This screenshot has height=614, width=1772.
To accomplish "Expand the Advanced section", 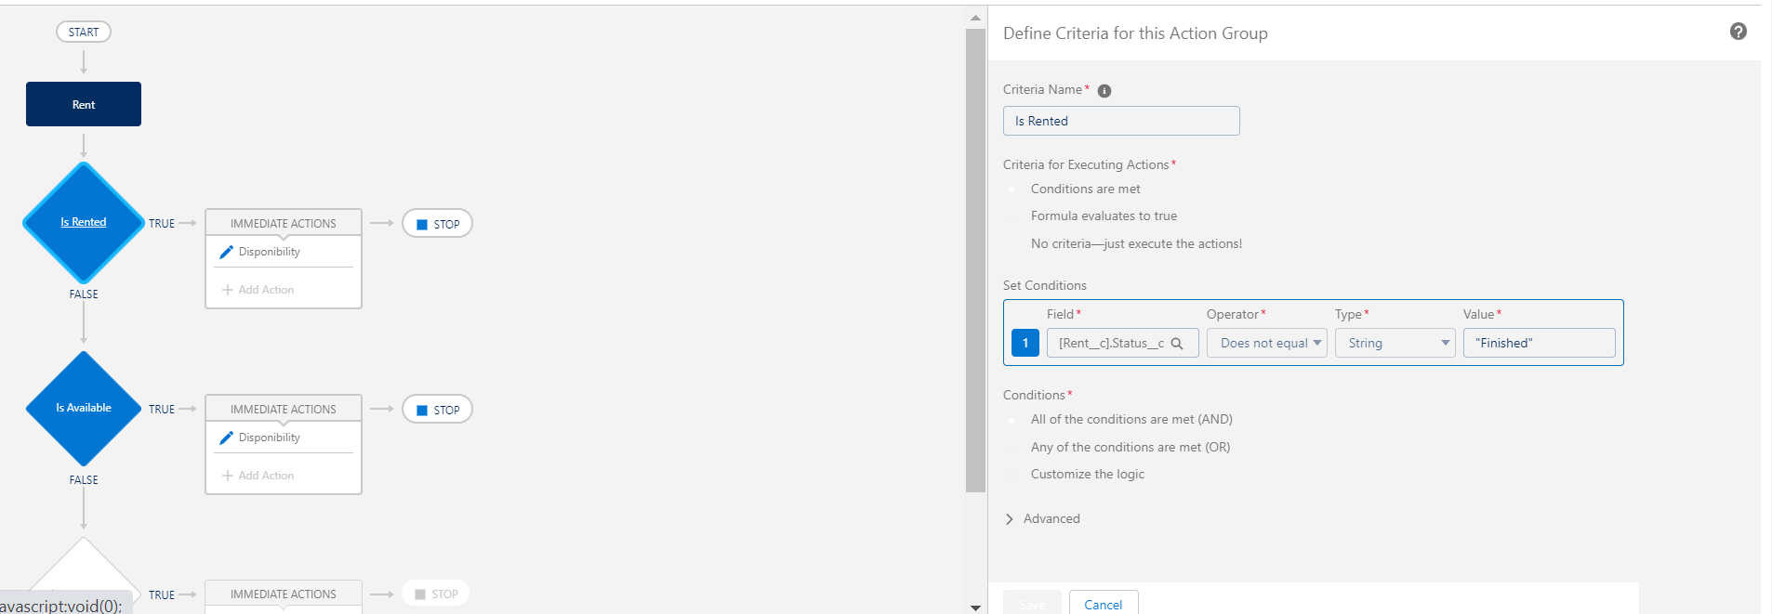I will pyautogui.click(x=1010, y=519).
